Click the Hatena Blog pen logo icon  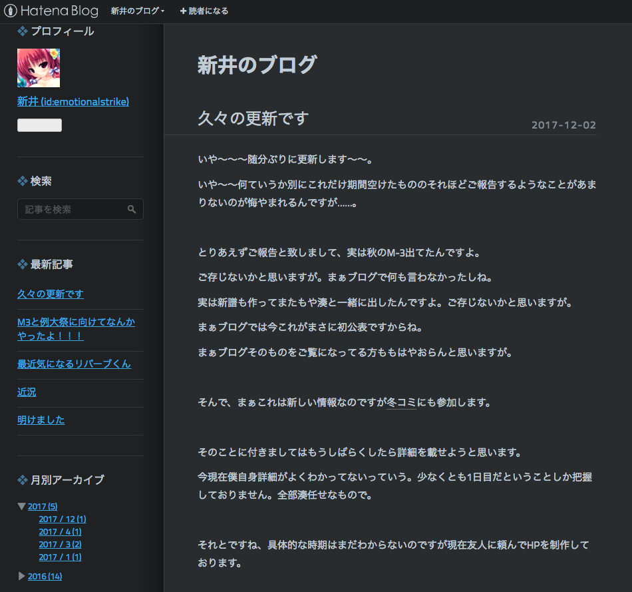pos(11,10)
